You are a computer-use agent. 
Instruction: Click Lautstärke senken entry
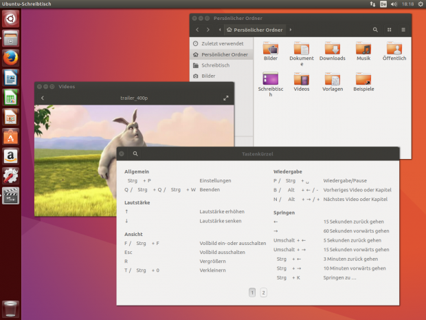click(221, 221)
